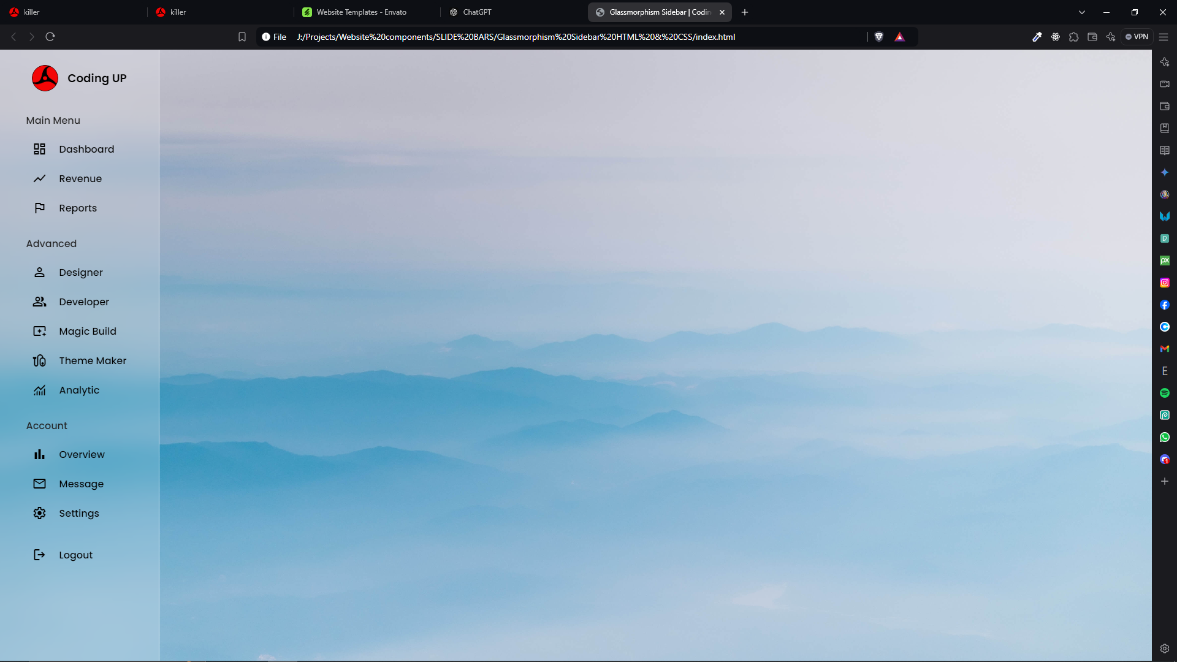
Task: Switch to the ChatGPT tab
Action: (514, 12)
